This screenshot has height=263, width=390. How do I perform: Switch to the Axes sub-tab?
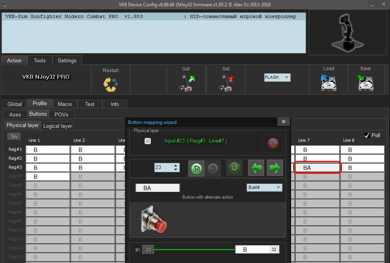[15, 115]
